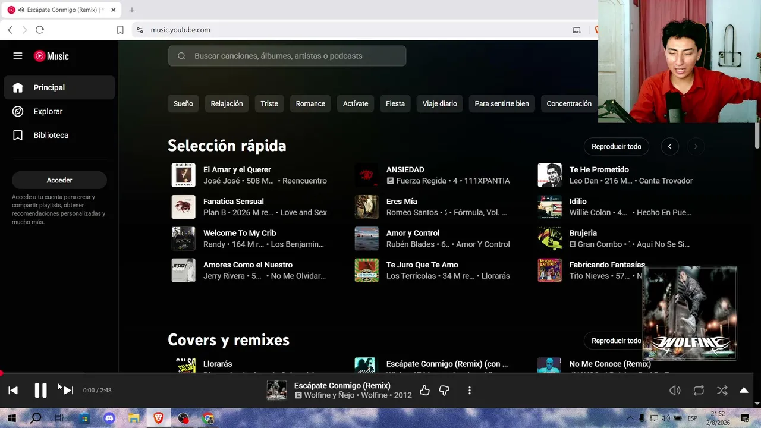761x428 pixels.
Task: Click the volume speaker icon in player bar
Action: tap(675, 390)
